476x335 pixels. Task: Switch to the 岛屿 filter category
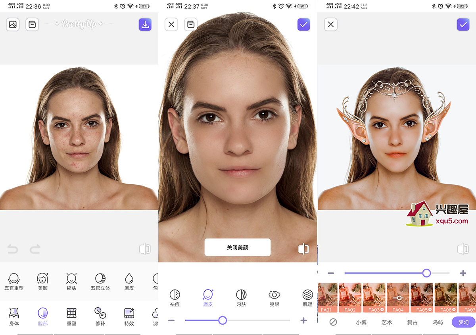pos(438,322)
